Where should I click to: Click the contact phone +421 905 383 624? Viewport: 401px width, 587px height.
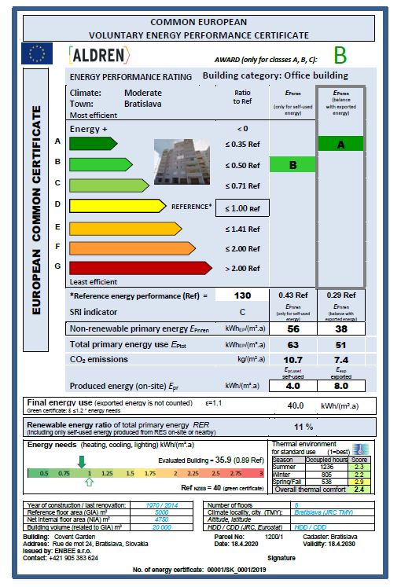pos(73,558)
